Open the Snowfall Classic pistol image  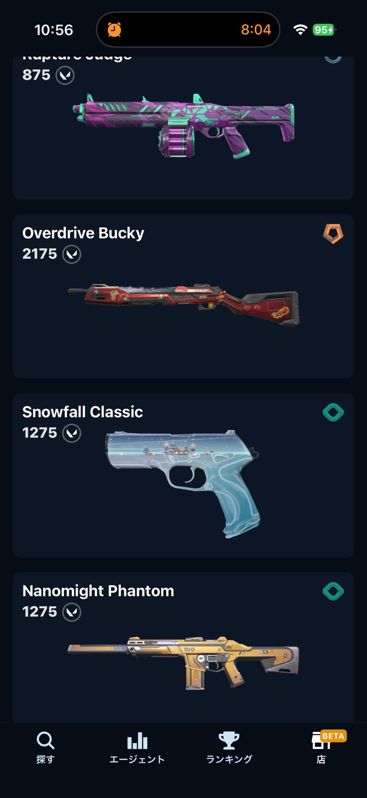(x=183, y=484)
